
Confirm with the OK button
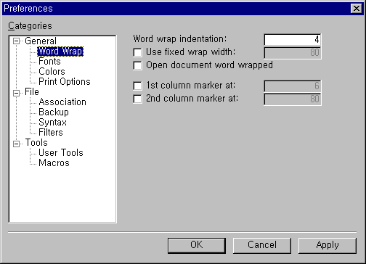[x=197, y=246]
